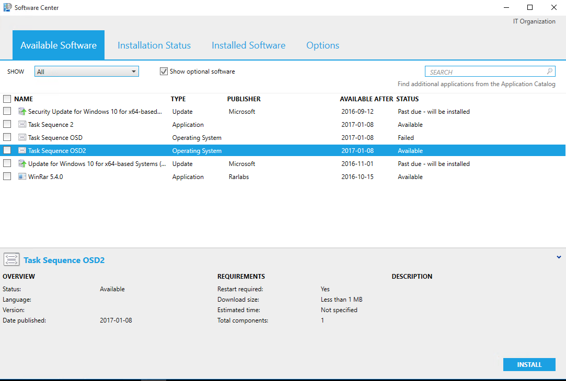Click the Update for Windows 10 icon
Screen dimensions: 566x381
[22, 163]
